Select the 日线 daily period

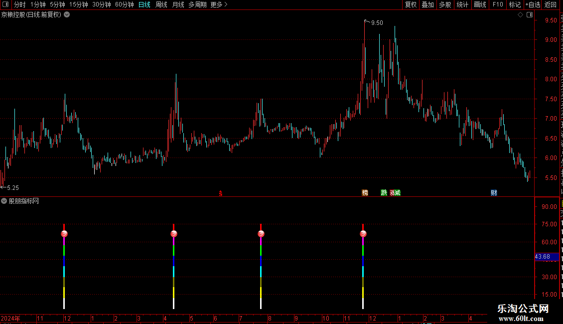pyautogui.click(x=144, y=4)
